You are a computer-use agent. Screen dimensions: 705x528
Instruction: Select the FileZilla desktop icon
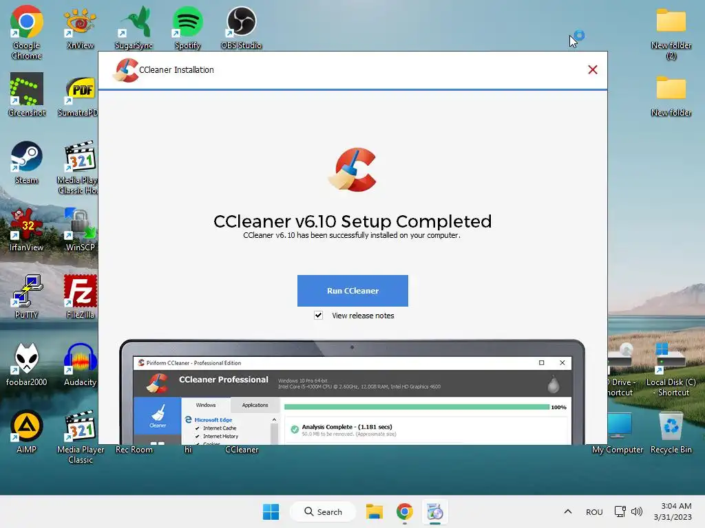coord(80,297)
